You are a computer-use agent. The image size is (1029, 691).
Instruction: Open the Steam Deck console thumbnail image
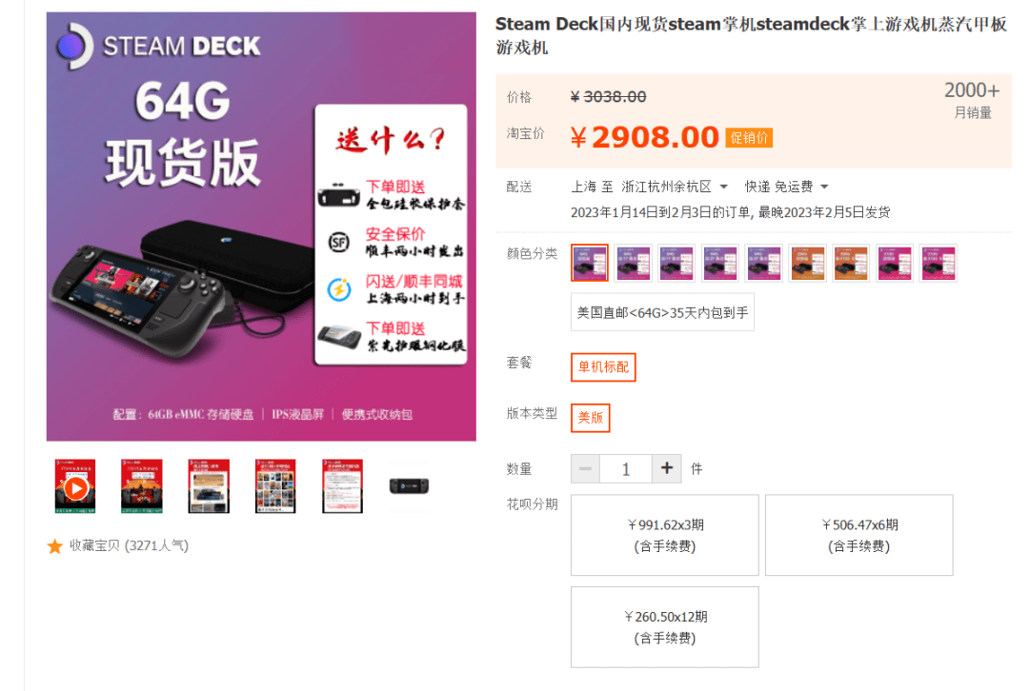coord(409,485)
